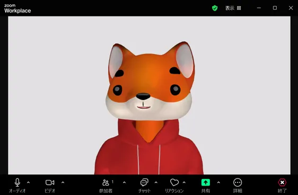The height and width of the screenshot is (195, 298).
Task: Open the リアクション heart reactions
Action: tap(174, 182)
